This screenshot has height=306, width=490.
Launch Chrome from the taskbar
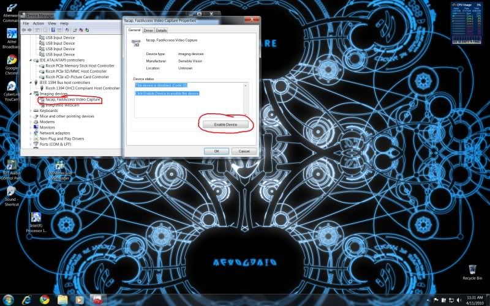click(x=45, y=300)
